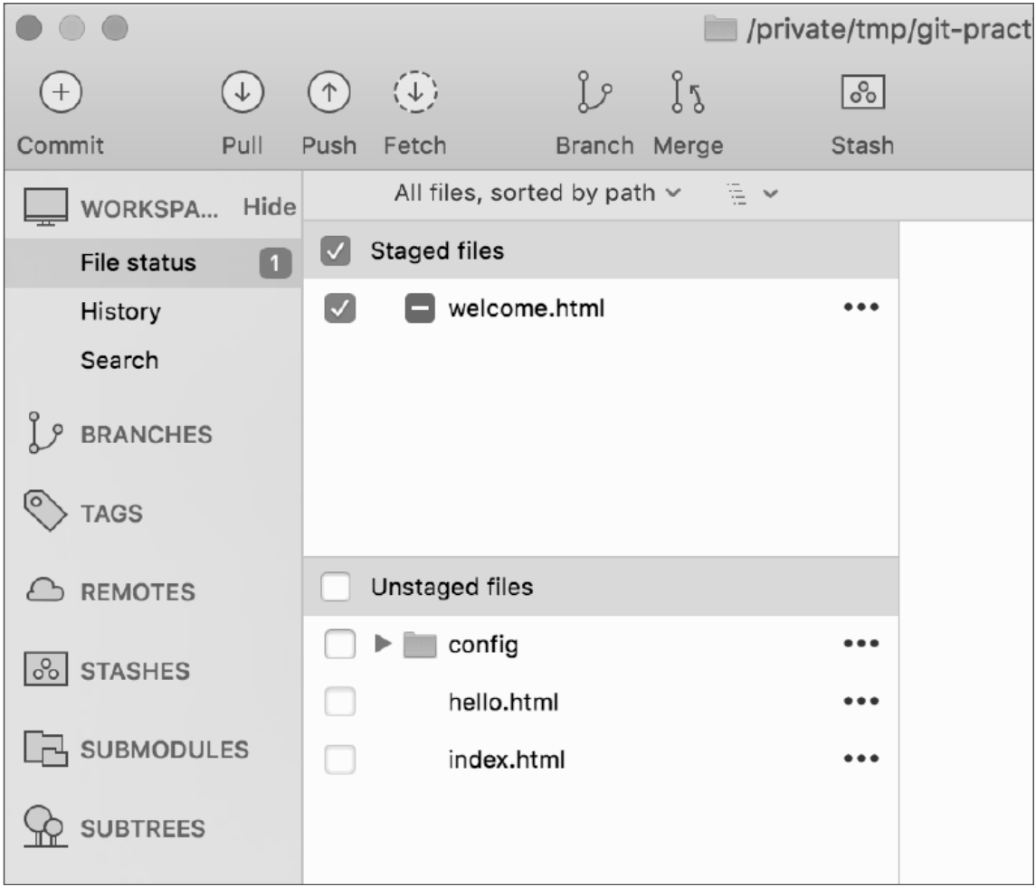The width and height of the screenshot is (1036, 887).
Task: Click the Fetch dashed-circle icon
Action: click(414, 94)
